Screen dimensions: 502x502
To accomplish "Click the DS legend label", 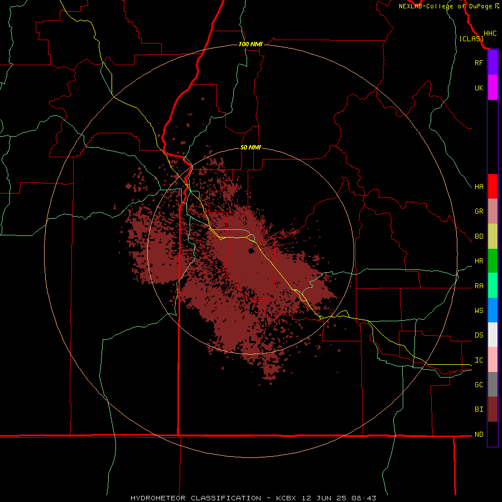I will pyautogui.click(x=479, y=335).
